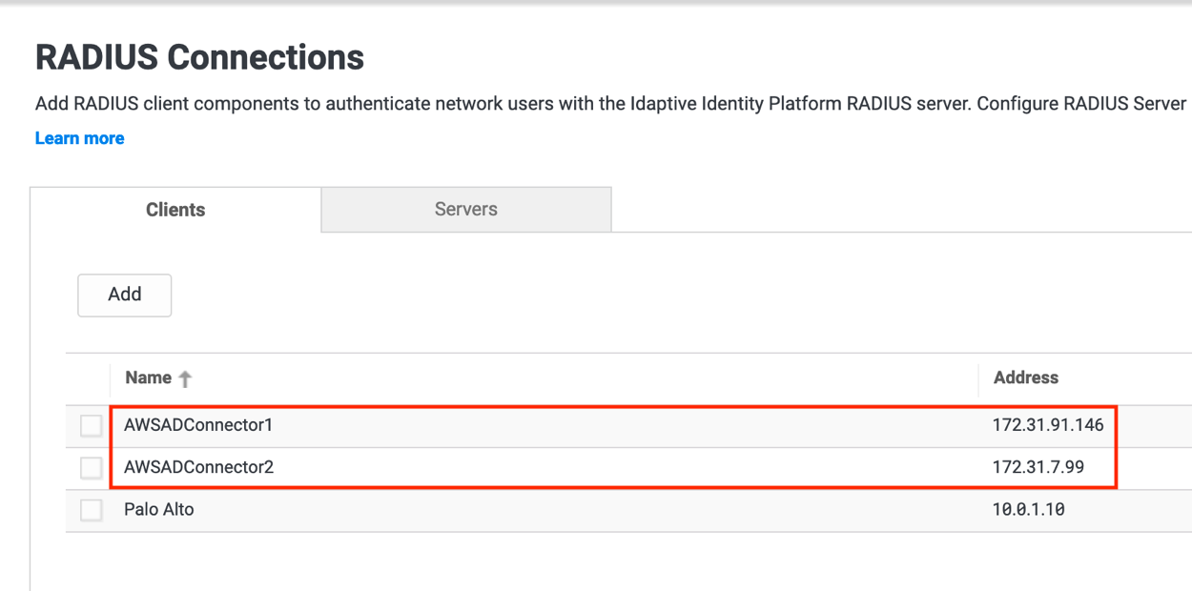
Task: Click the RADIUS Connections heading
Action: pyautogui.click(x=198, y=57)
